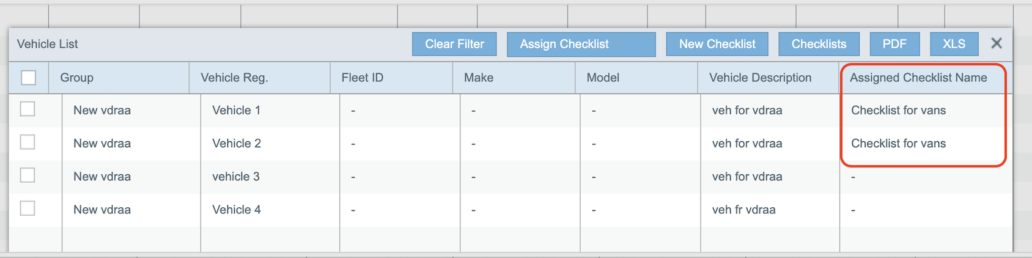This screenshot has width=1032, height=258.
Task: Select Vehicle 1's 'Checklist for vans' cell
Action: [898, 110]
